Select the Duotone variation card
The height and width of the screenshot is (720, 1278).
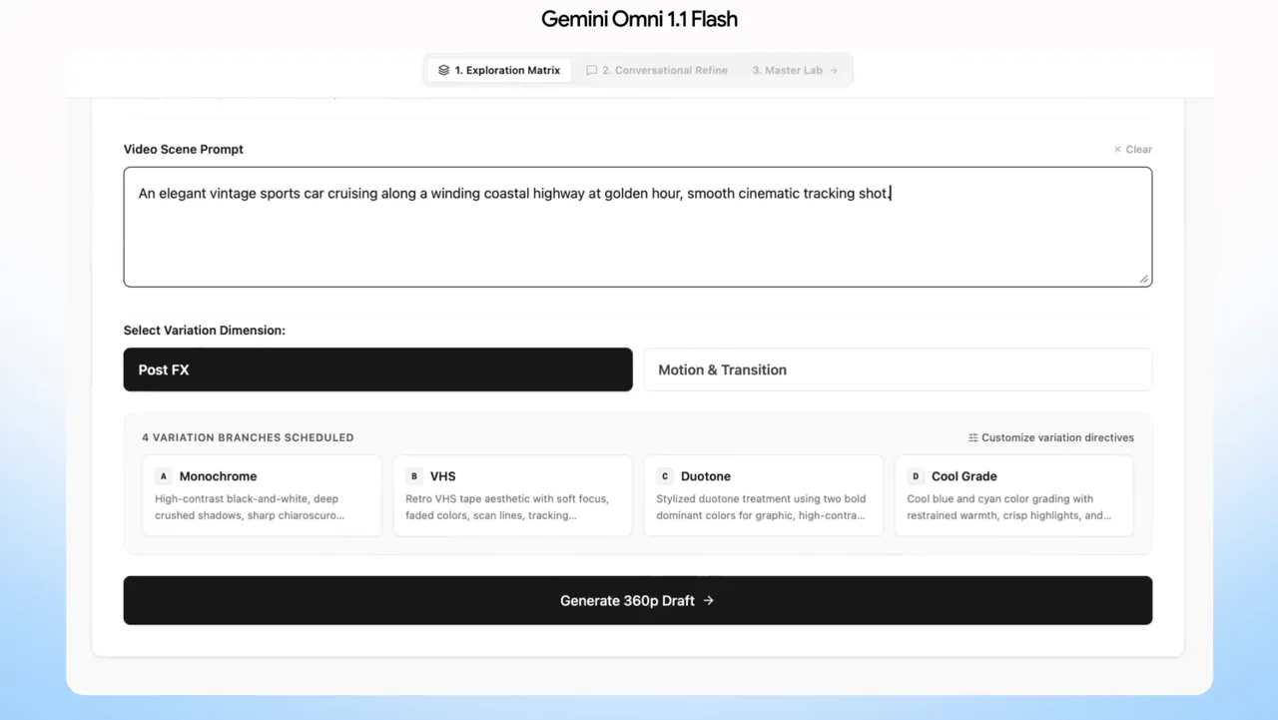tap(764, 495)
